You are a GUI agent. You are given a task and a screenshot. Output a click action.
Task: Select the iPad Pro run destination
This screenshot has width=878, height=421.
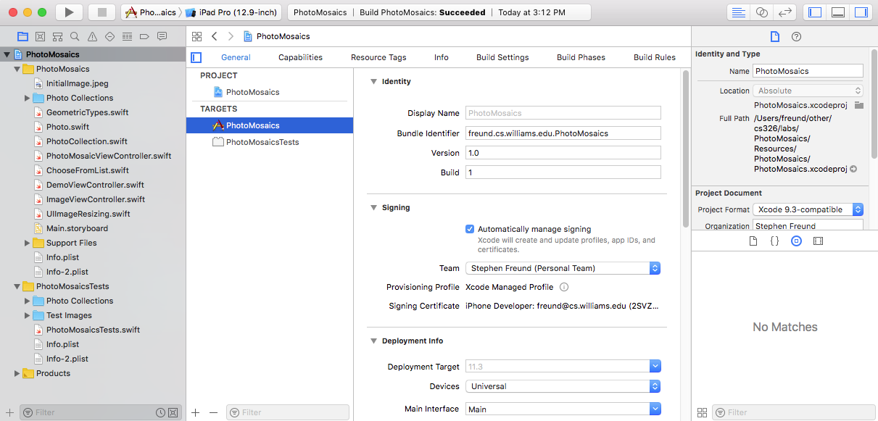tap(232, 12)
